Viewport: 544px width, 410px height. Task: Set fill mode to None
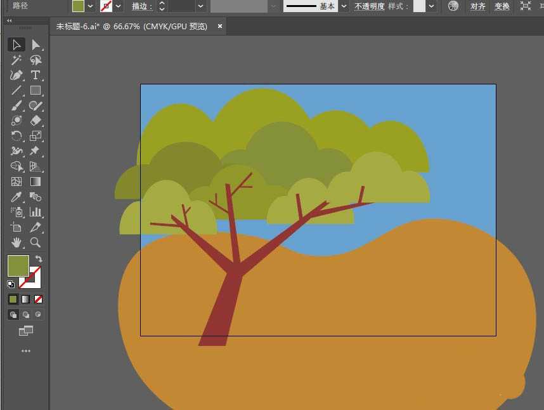click(x=39, y=299)
